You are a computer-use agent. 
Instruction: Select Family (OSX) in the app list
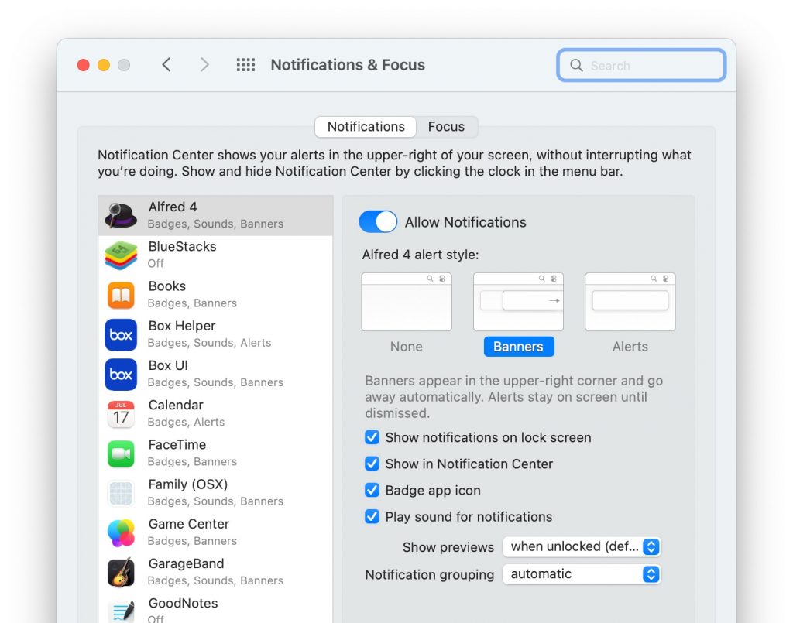[x=215, y=493]
